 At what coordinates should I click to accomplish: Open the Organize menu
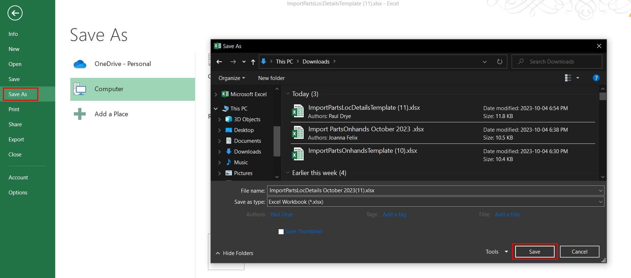click(232, 78)
